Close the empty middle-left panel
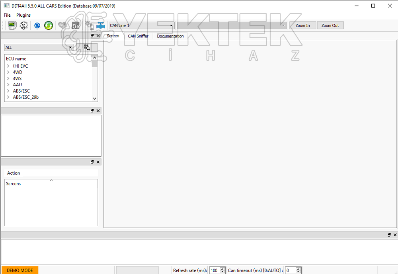398x274 pixels. [98, 111]
